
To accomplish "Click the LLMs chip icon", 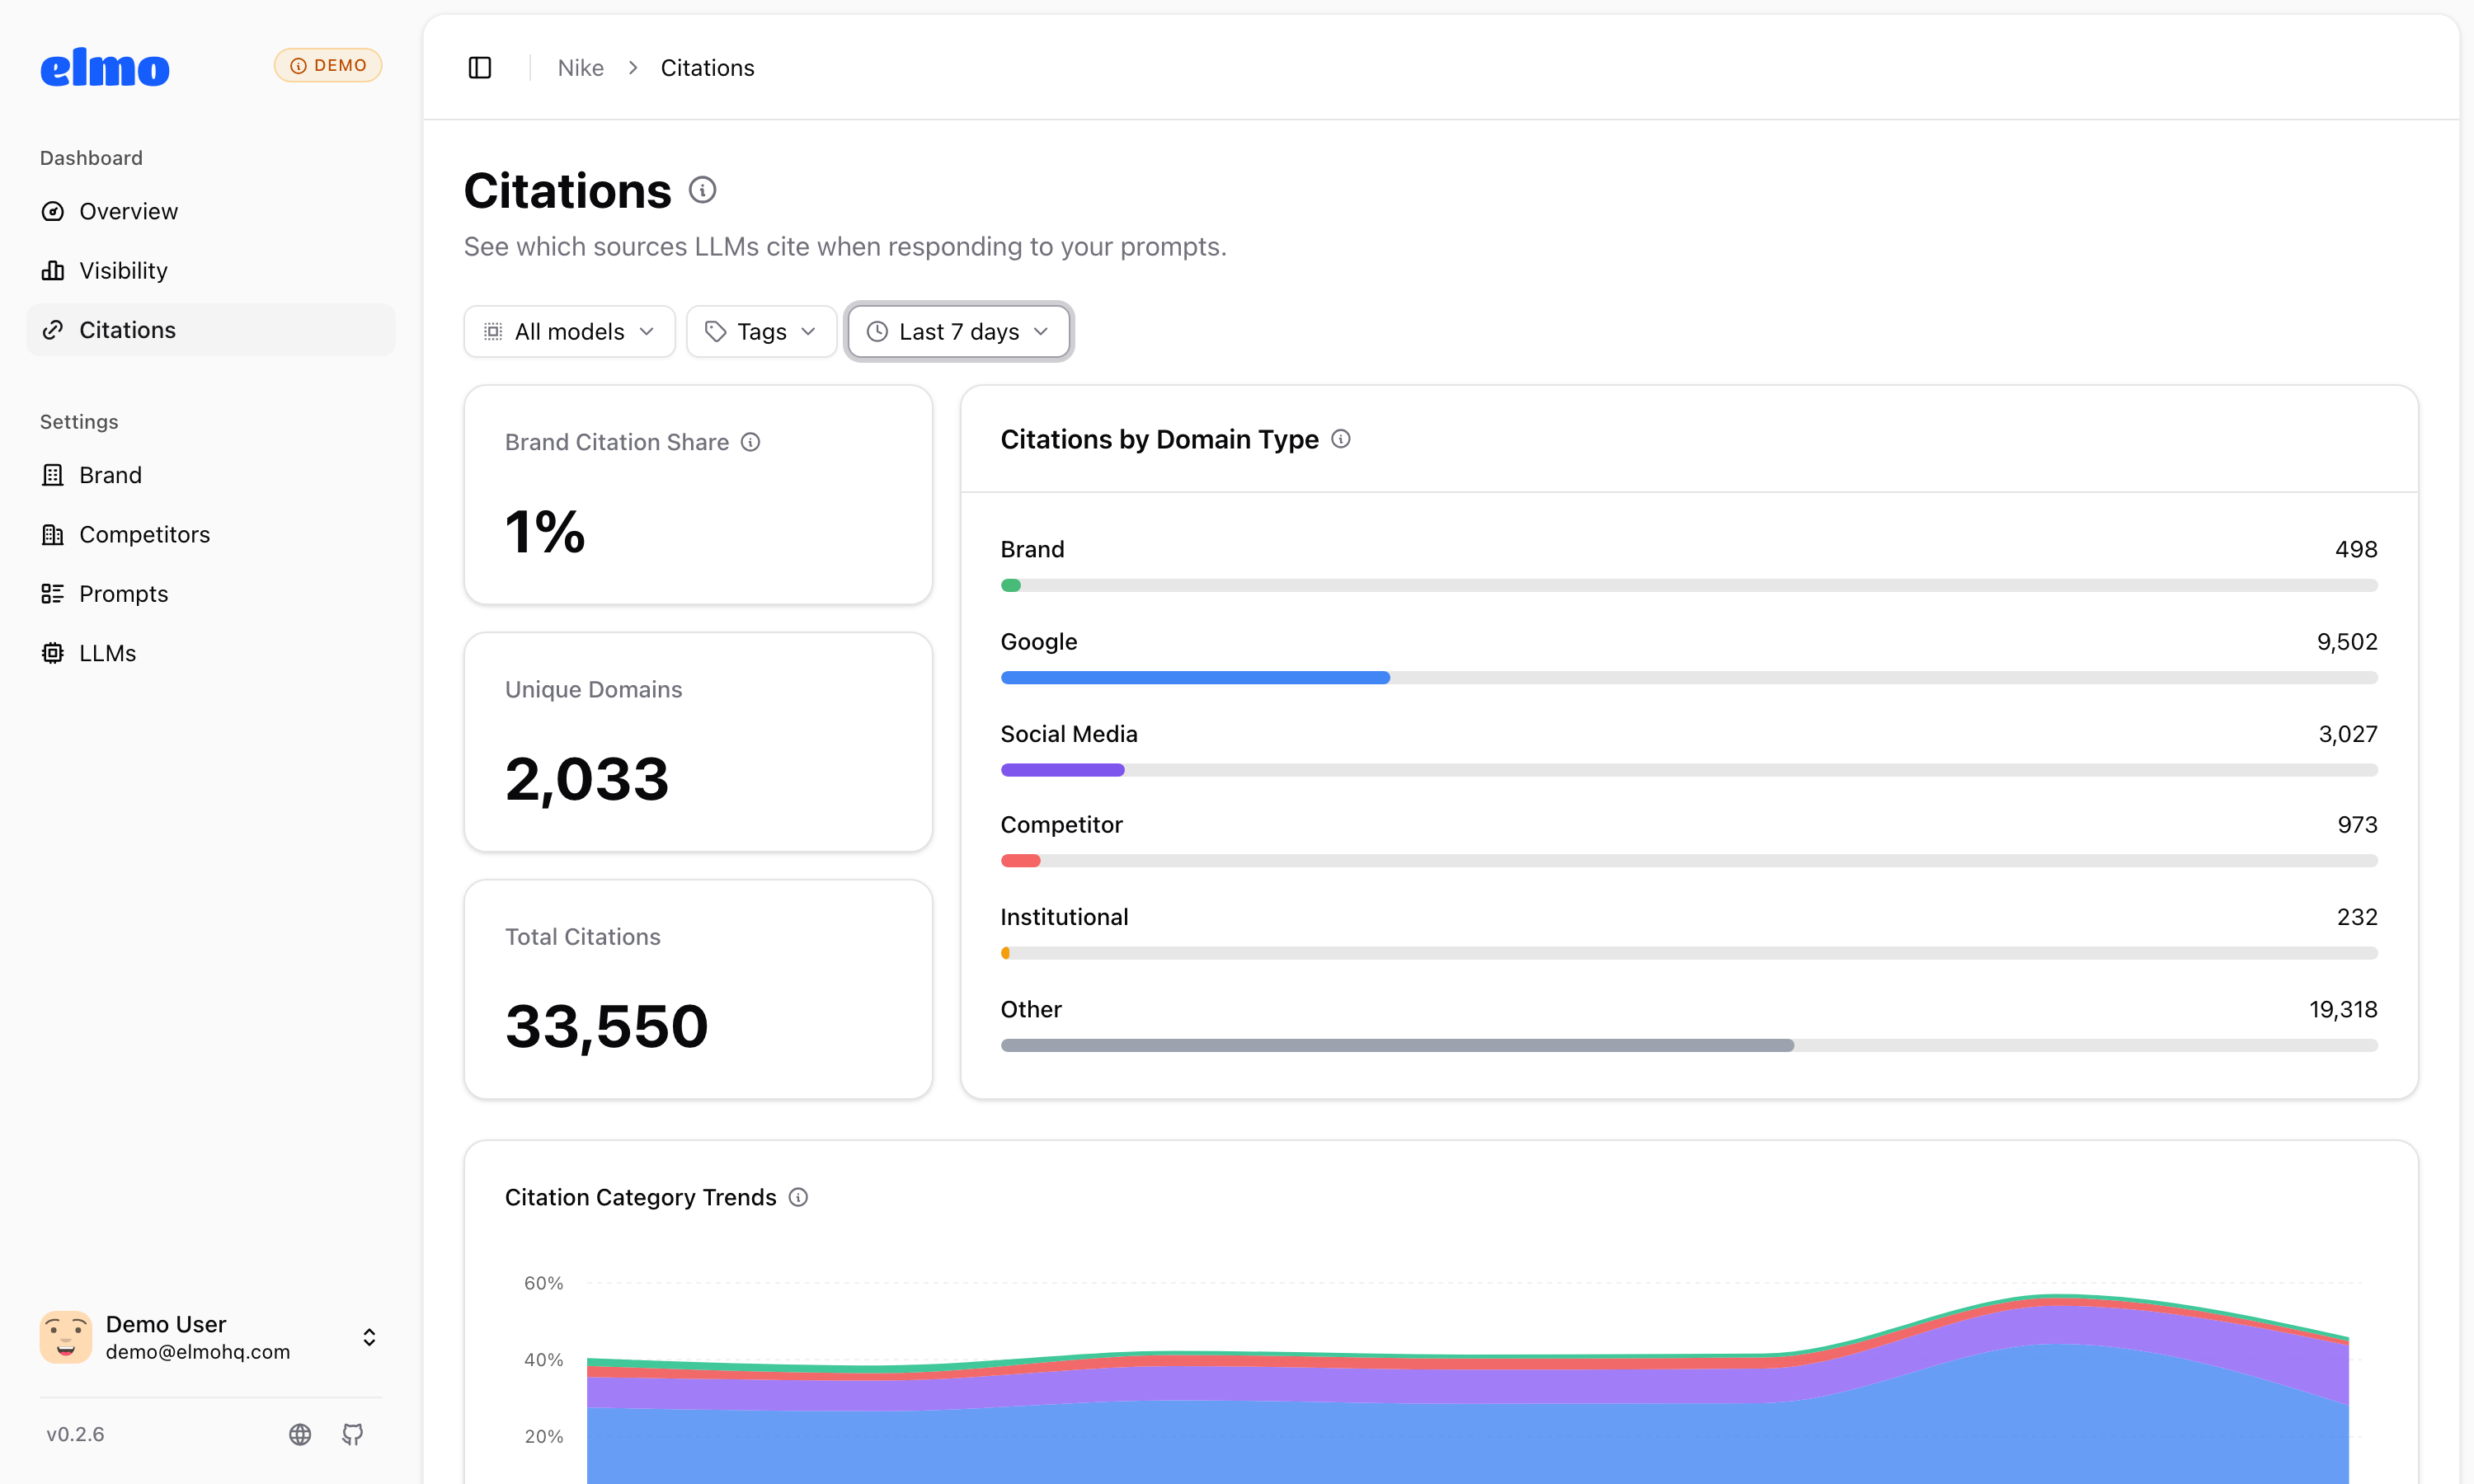I will pos(53,653).
